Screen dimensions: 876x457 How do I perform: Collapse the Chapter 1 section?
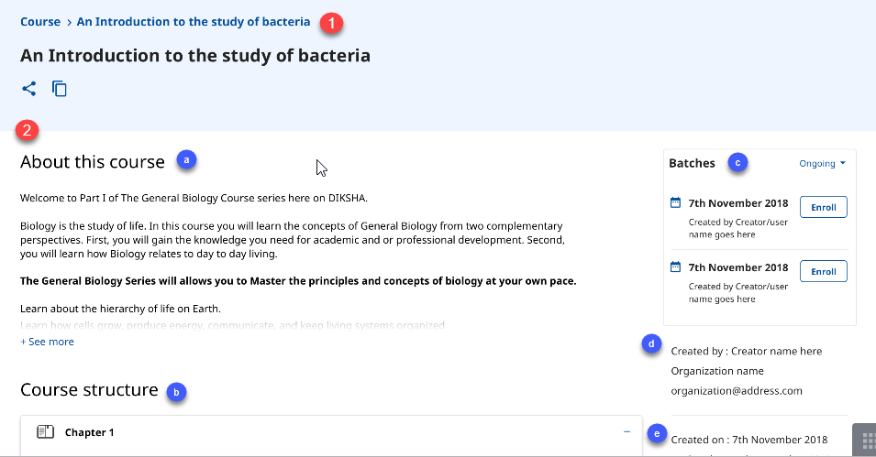click(627, 431)
